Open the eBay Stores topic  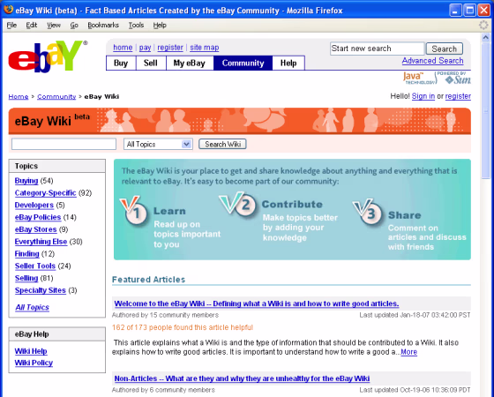[35, 229]
